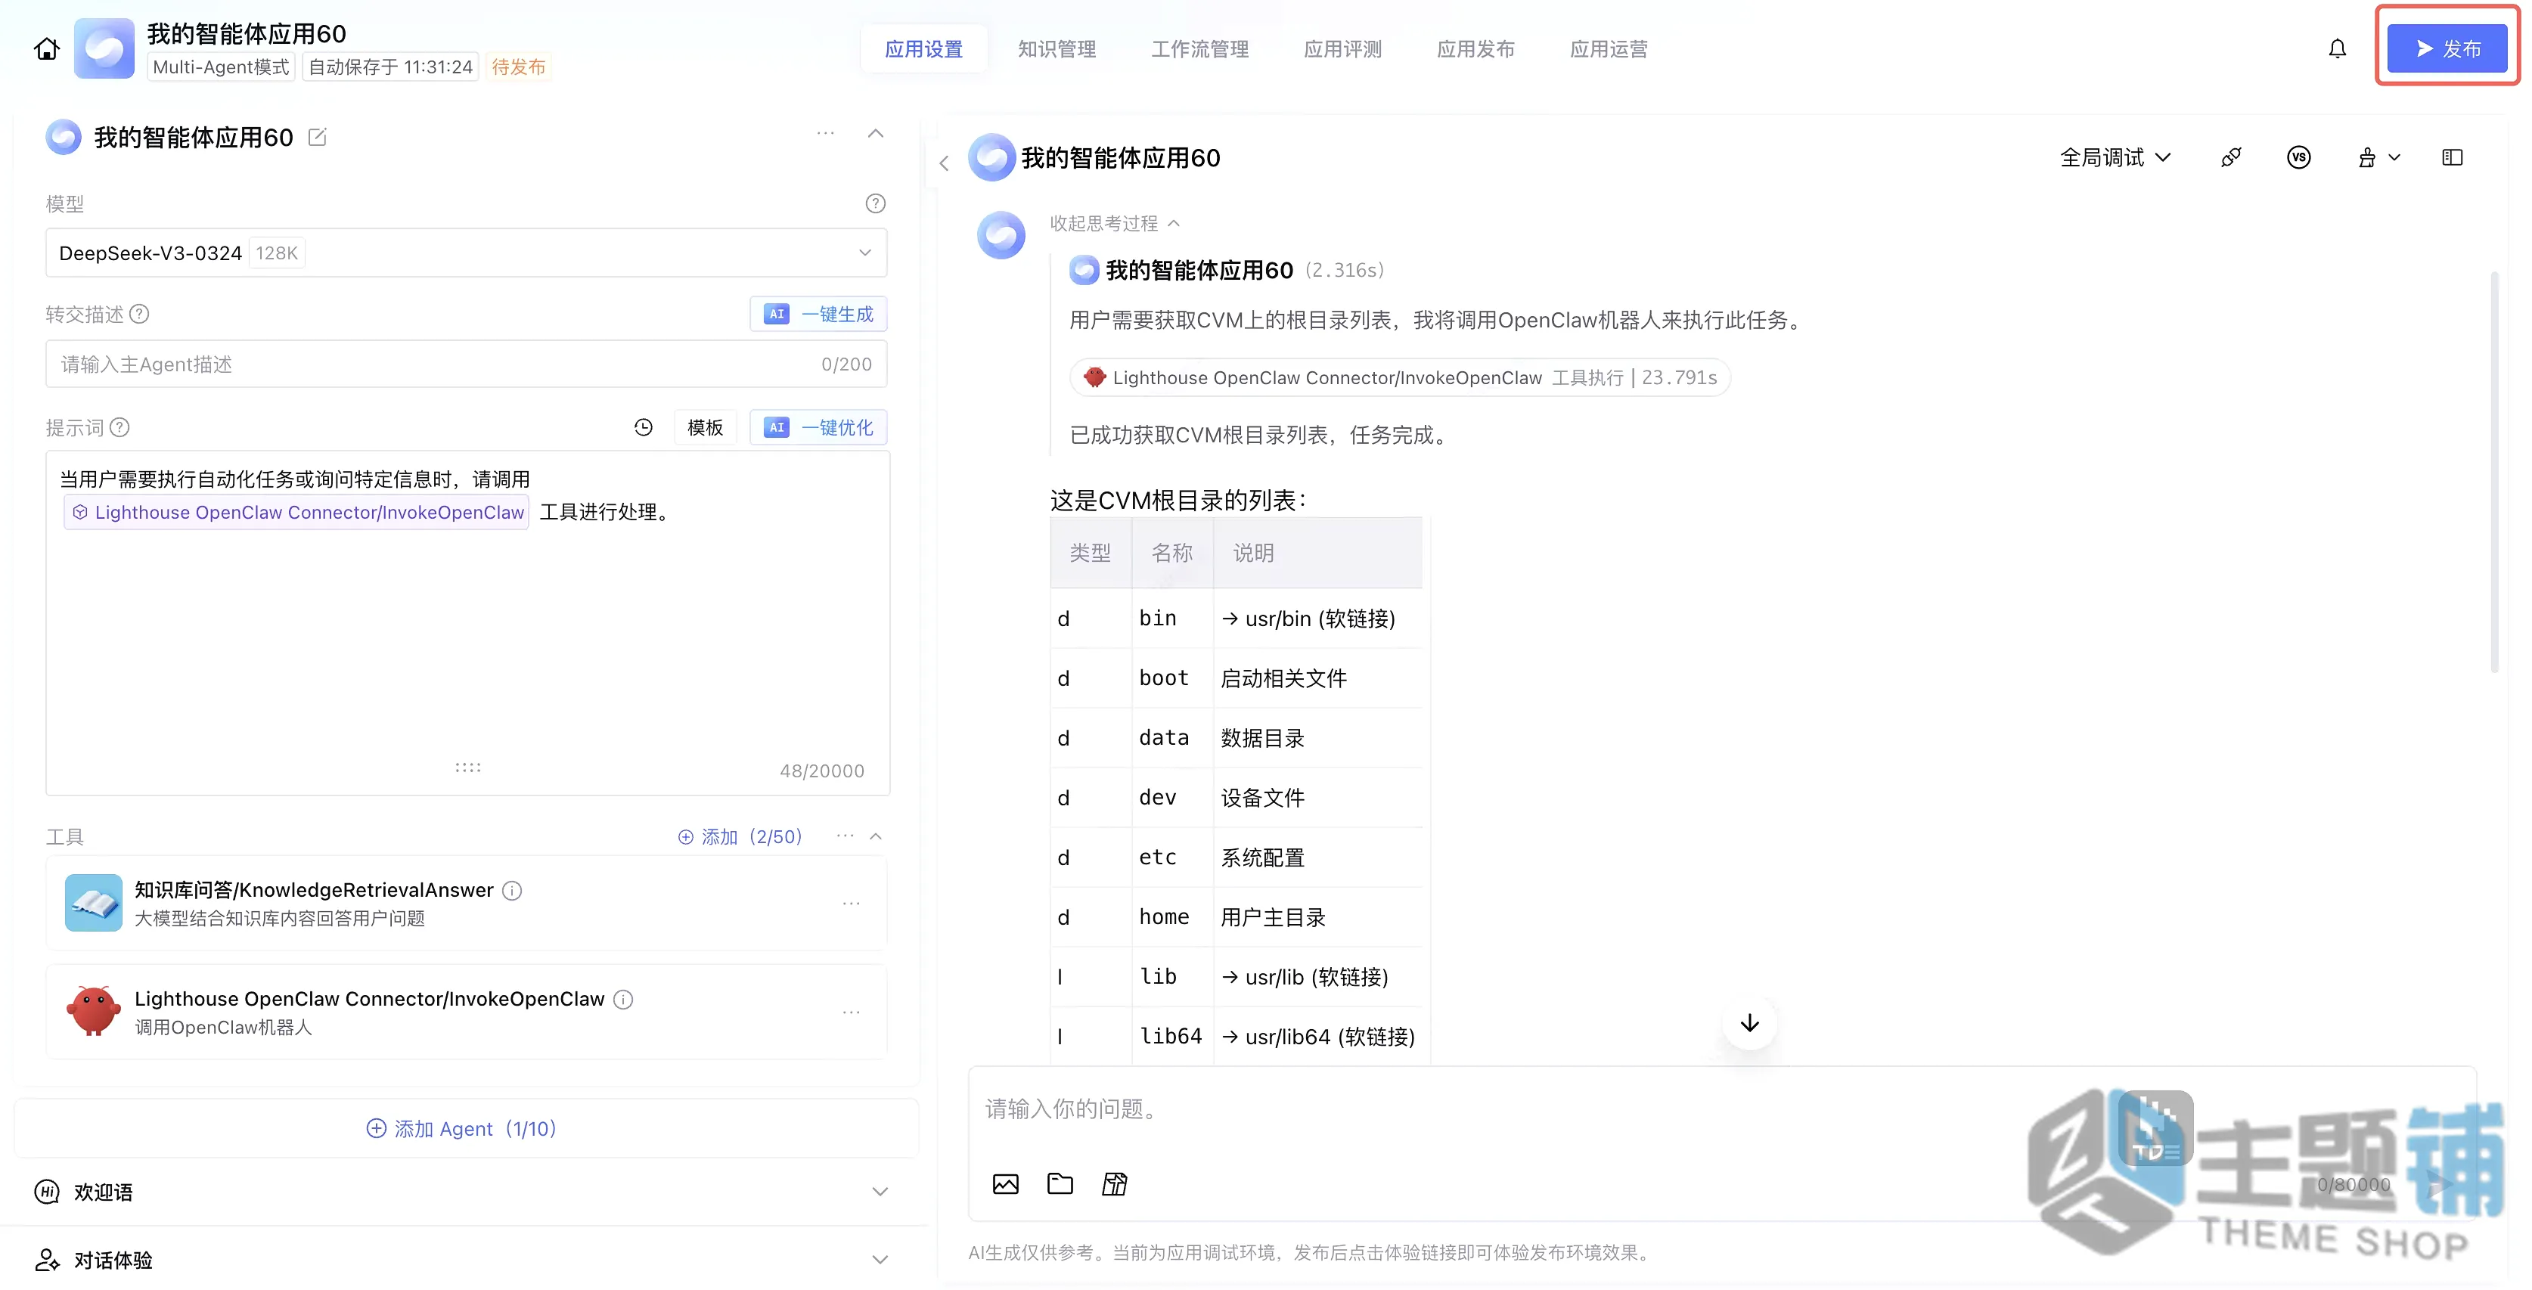Click the 模板 button
Screen dimensions: 2532x1290
coord(705,427)
